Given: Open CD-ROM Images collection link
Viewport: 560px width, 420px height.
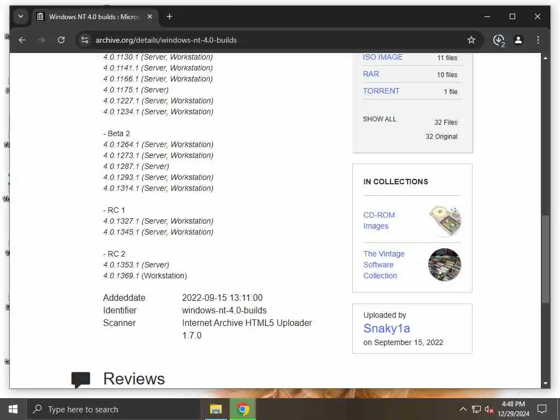Looking at the screenshot, I should (x=379, y=220).
